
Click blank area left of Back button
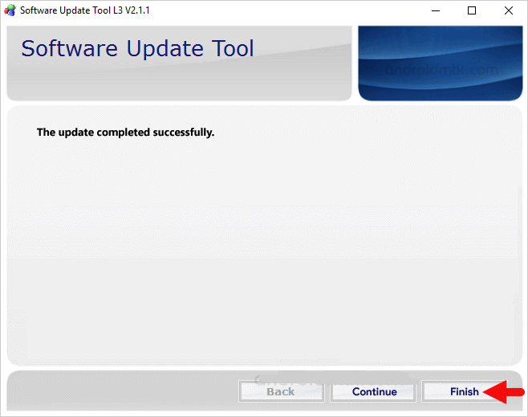click(x=120, y=391)
